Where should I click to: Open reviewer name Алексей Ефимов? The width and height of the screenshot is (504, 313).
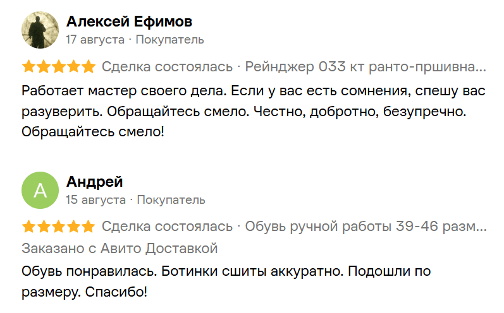129,21
